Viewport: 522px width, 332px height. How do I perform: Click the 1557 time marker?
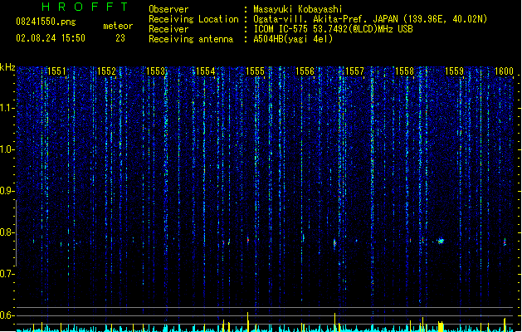(354, 71)
